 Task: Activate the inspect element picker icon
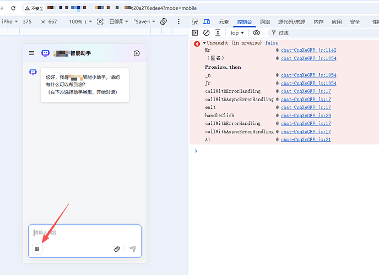tap(195, 21)
